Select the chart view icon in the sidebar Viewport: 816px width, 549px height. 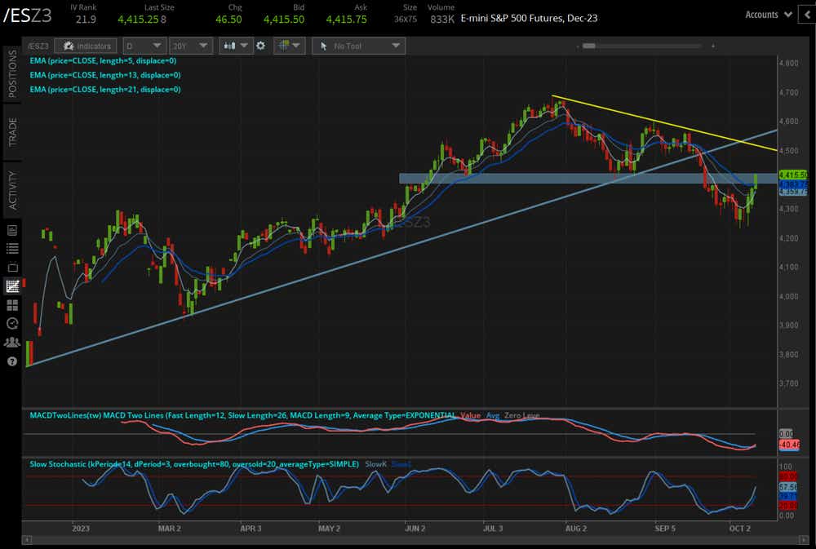pos(12,286)
